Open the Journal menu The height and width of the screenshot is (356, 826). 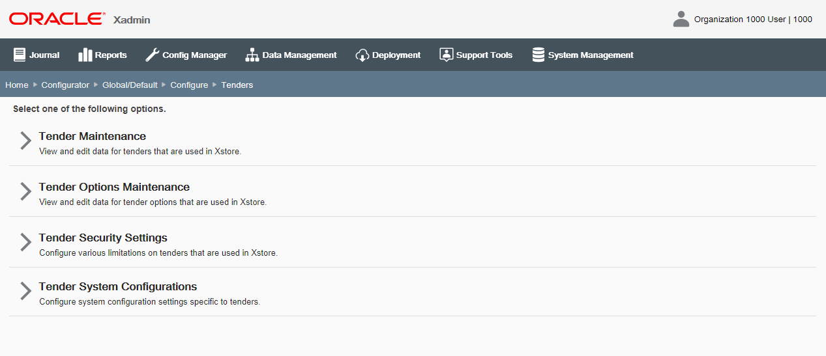(37, 55)
